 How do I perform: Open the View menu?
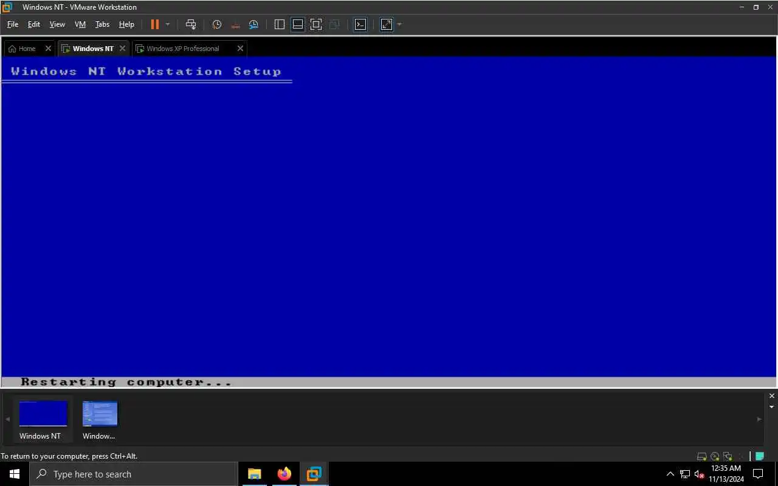[x=57, y=24]
